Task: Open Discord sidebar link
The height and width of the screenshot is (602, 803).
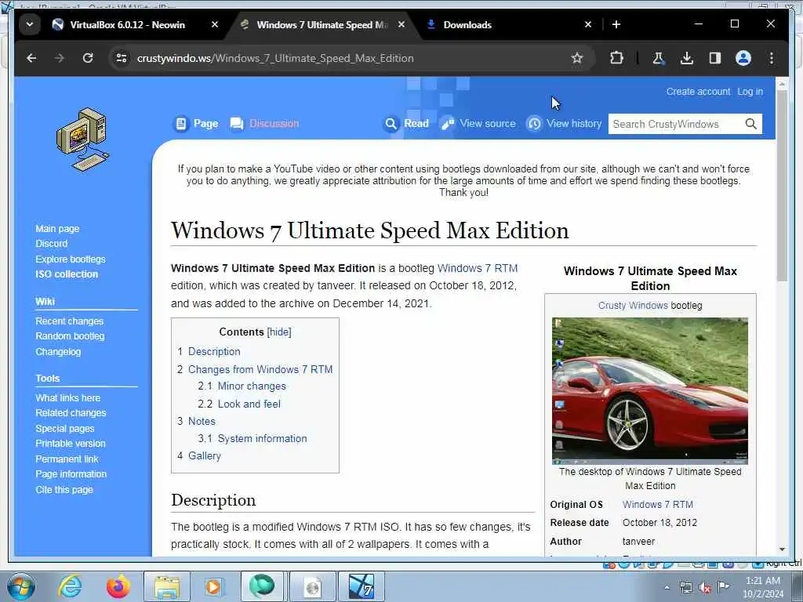Action: (x=51, y=244)
